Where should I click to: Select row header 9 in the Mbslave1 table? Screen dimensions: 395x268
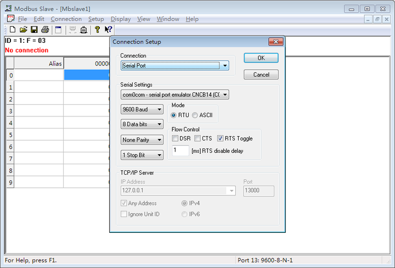(x=10, y=182)
